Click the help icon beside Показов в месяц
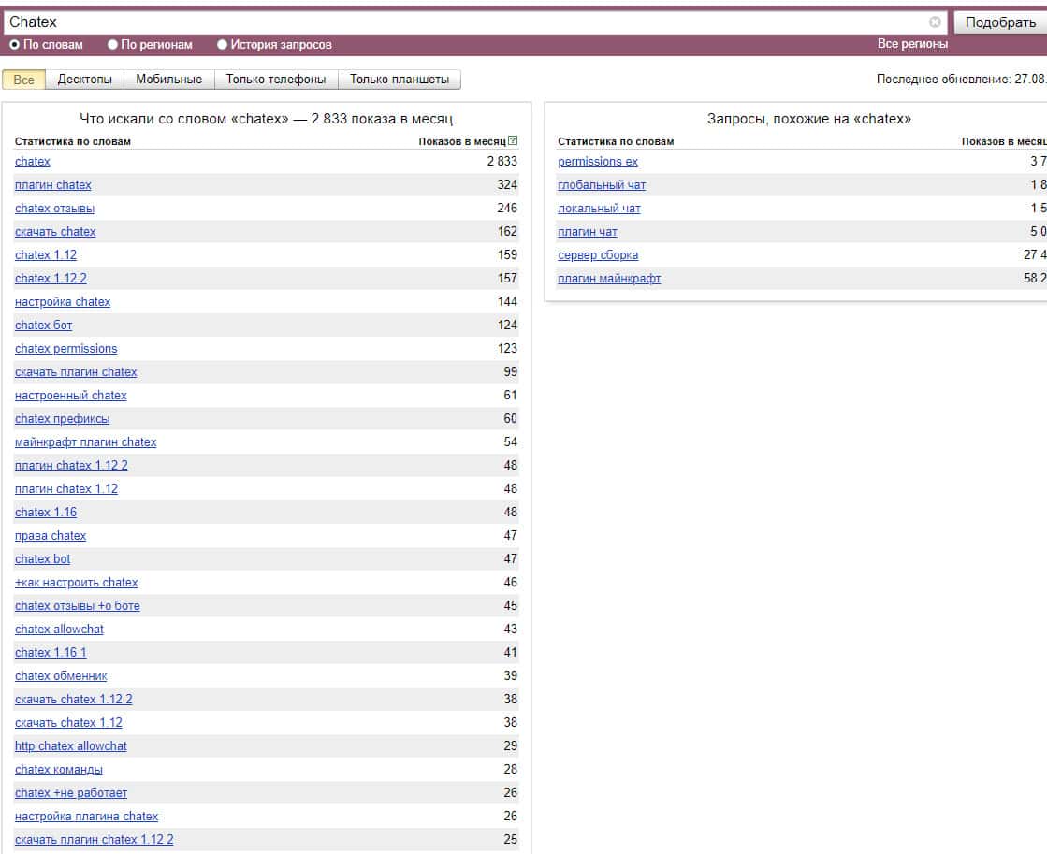The image size is (1047, 854). click(513, 141)
